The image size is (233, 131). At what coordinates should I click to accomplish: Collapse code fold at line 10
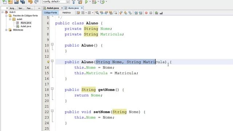tap(52, 44)
